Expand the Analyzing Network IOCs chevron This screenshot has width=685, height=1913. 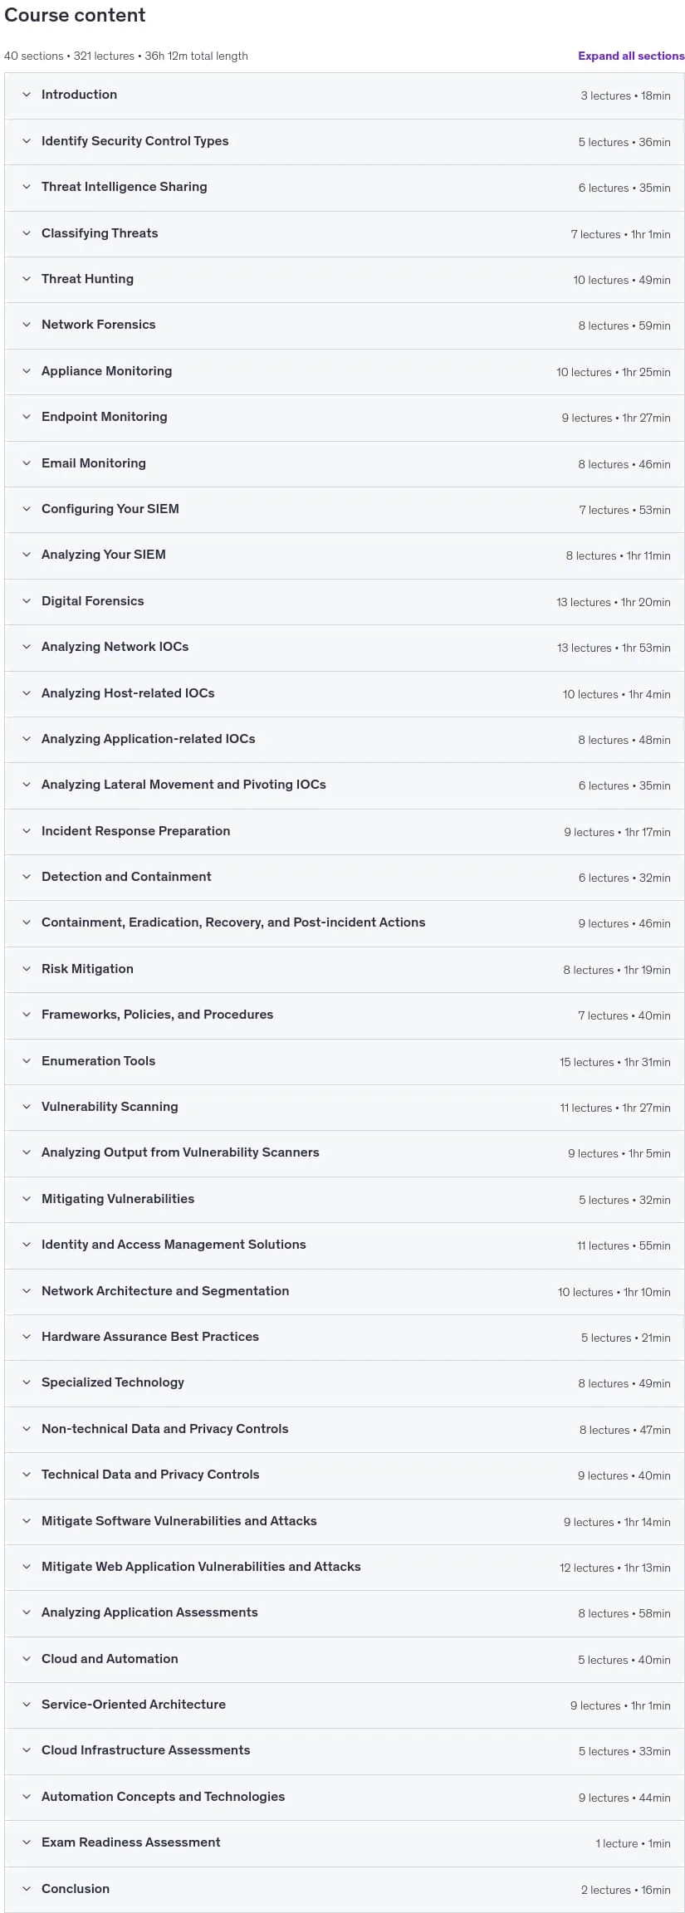pos(27,647)
